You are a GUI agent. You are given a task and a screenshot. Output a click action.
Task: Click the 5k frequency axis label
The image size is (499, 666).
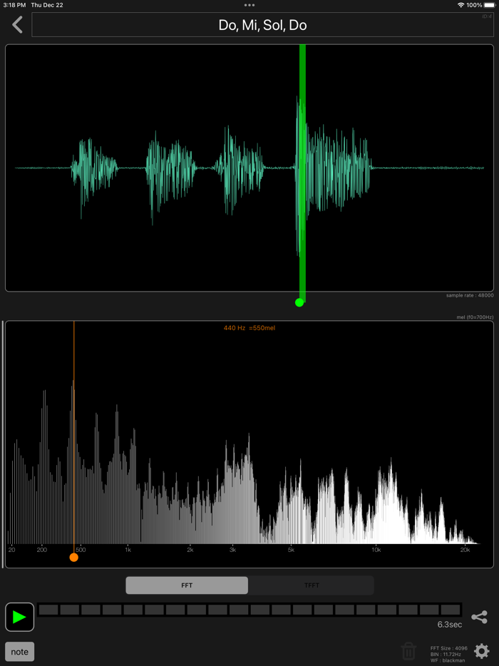point(291,550)
